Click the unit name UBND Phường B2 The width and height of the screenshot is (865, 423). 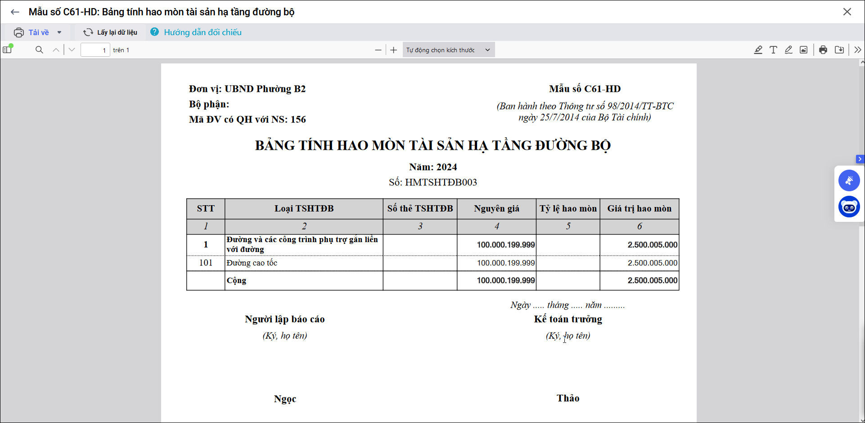pos(265,89)
